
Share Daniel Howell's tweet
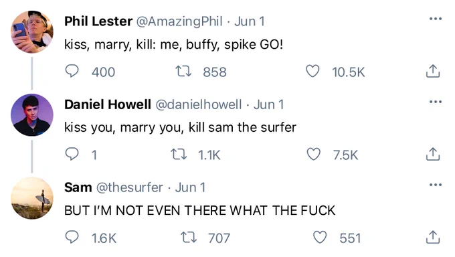pyautogui.click(x=433, y=154)
